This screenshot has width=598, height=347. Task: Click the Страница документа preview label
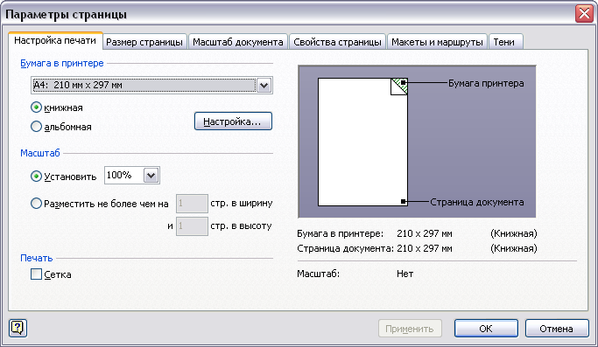tap(477, 202)
